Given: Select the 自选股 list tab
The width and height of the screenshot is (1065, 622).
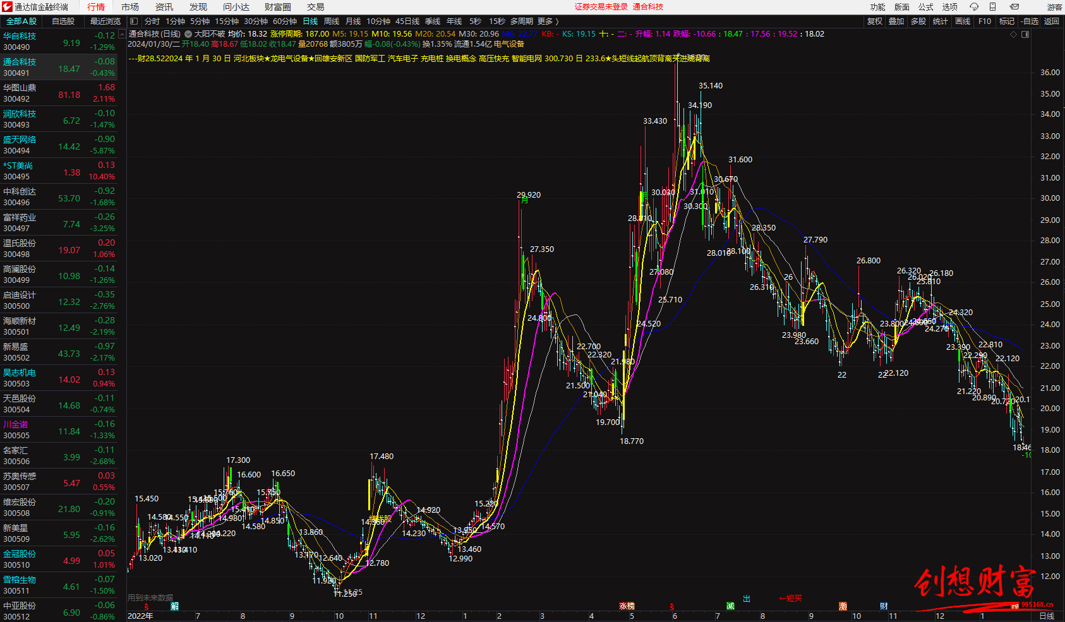Looking at the screenshot, I should click(x=63, y=21).
